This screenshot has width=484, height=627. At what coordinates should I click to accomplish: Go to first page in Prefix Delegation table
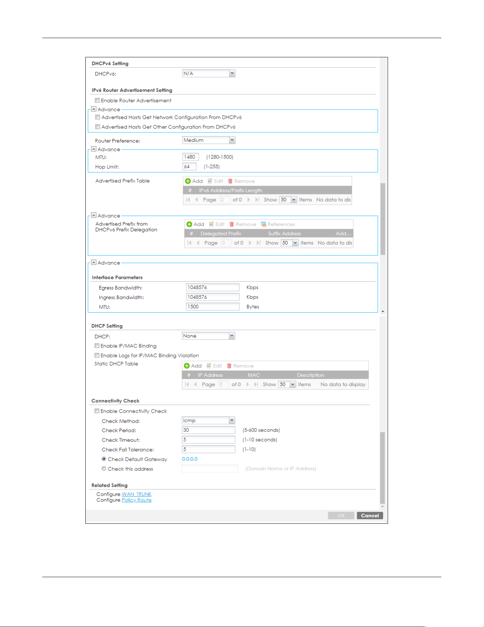click(190, 242)
